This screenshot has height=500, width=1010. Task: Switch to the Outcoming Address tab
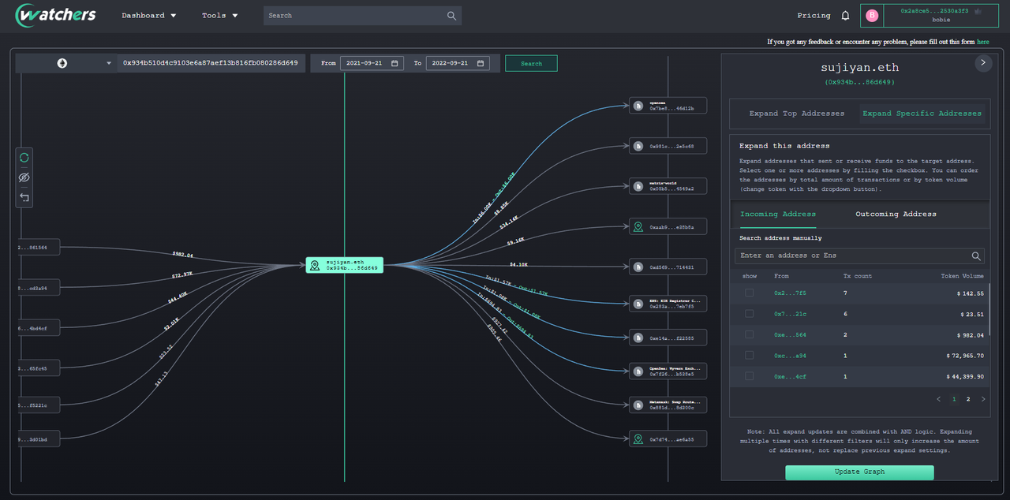[x=896, y=215]
